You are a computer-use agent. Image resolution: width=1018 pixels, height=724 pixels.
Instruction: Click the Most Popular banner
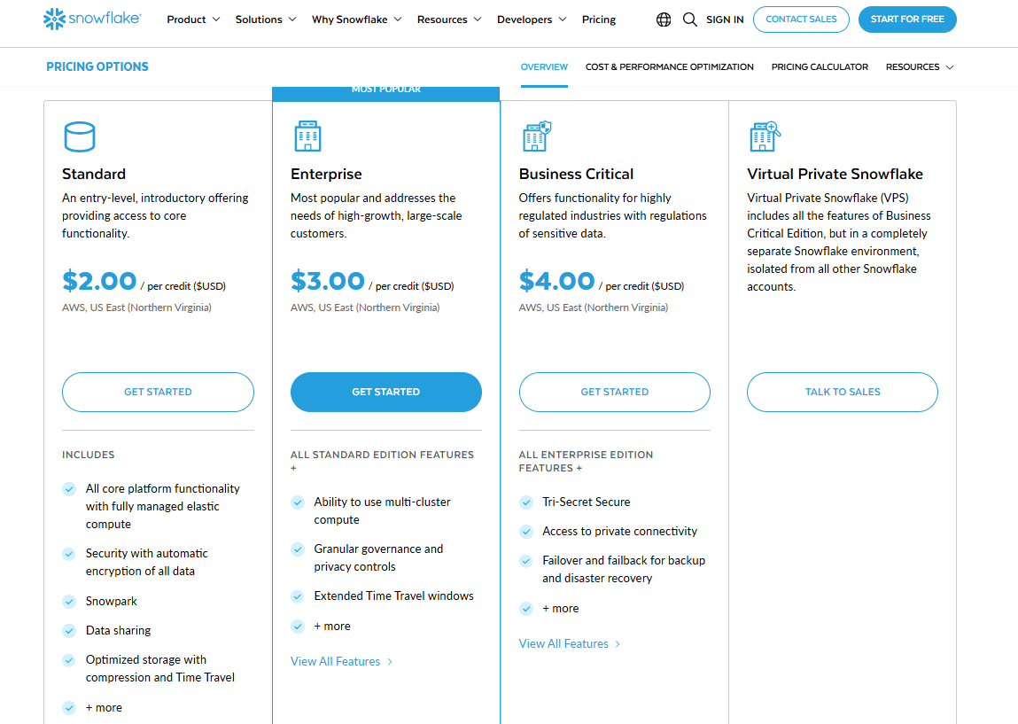[386, 94]
